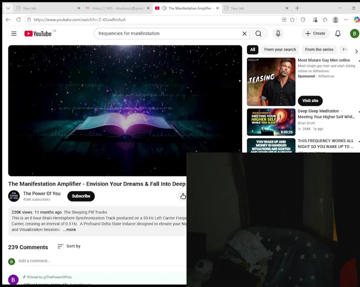Open the Sort by comments dropdown
The image size is (360, 287).
[x=69, y=246]
